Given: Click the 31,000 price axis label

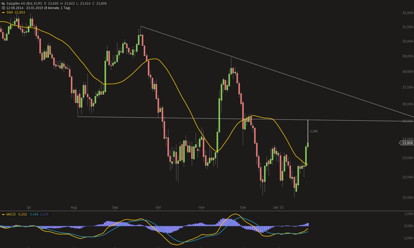Looking at the screenshot, I should click(407, 27).
